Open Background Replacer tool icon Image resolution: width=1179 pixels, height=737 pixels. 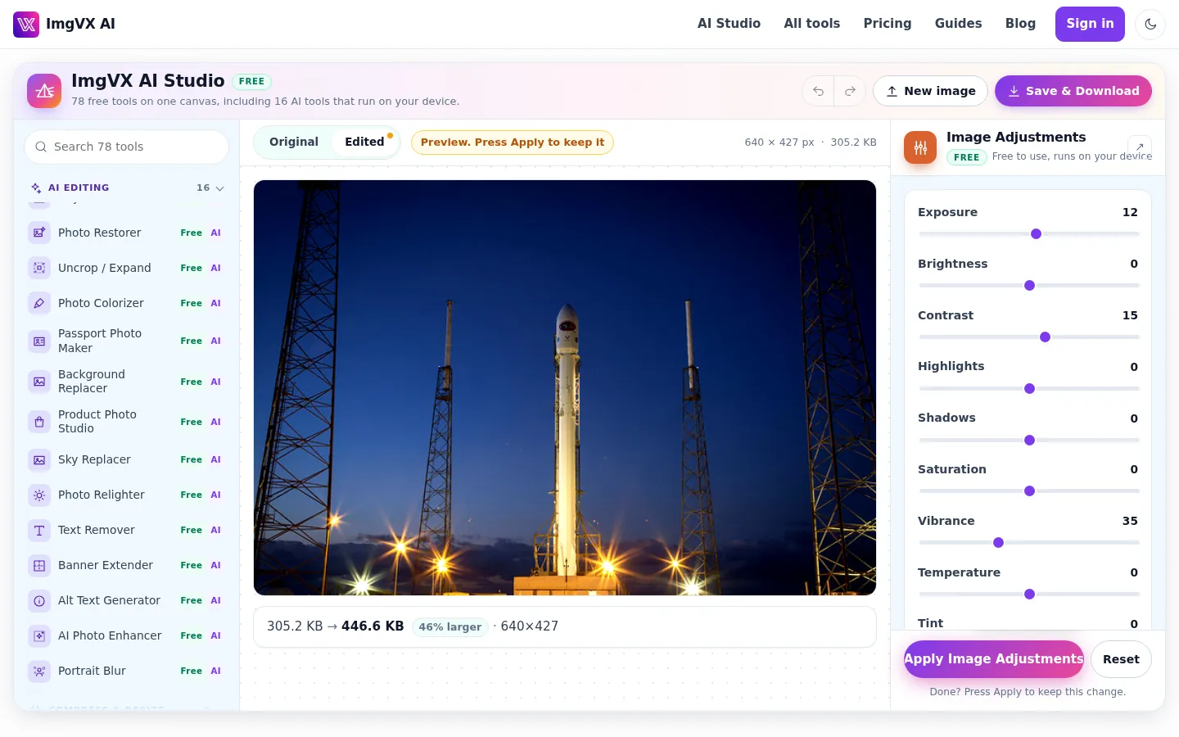pyautogui.click(x=39, y=382)
